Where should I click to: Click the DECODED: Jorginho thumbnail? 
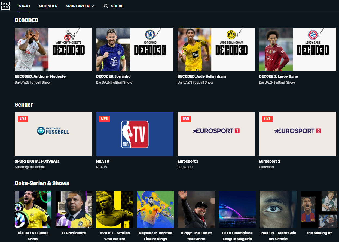[x=135, y=49]
